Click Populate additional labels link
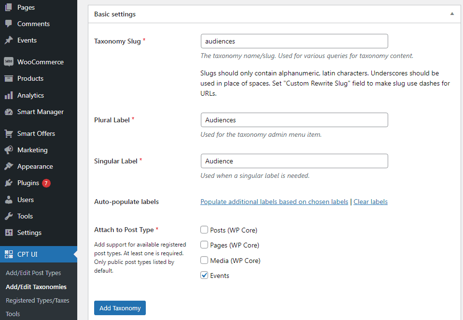The width and height of the screenshot is (463, 320). click(274, 202)
